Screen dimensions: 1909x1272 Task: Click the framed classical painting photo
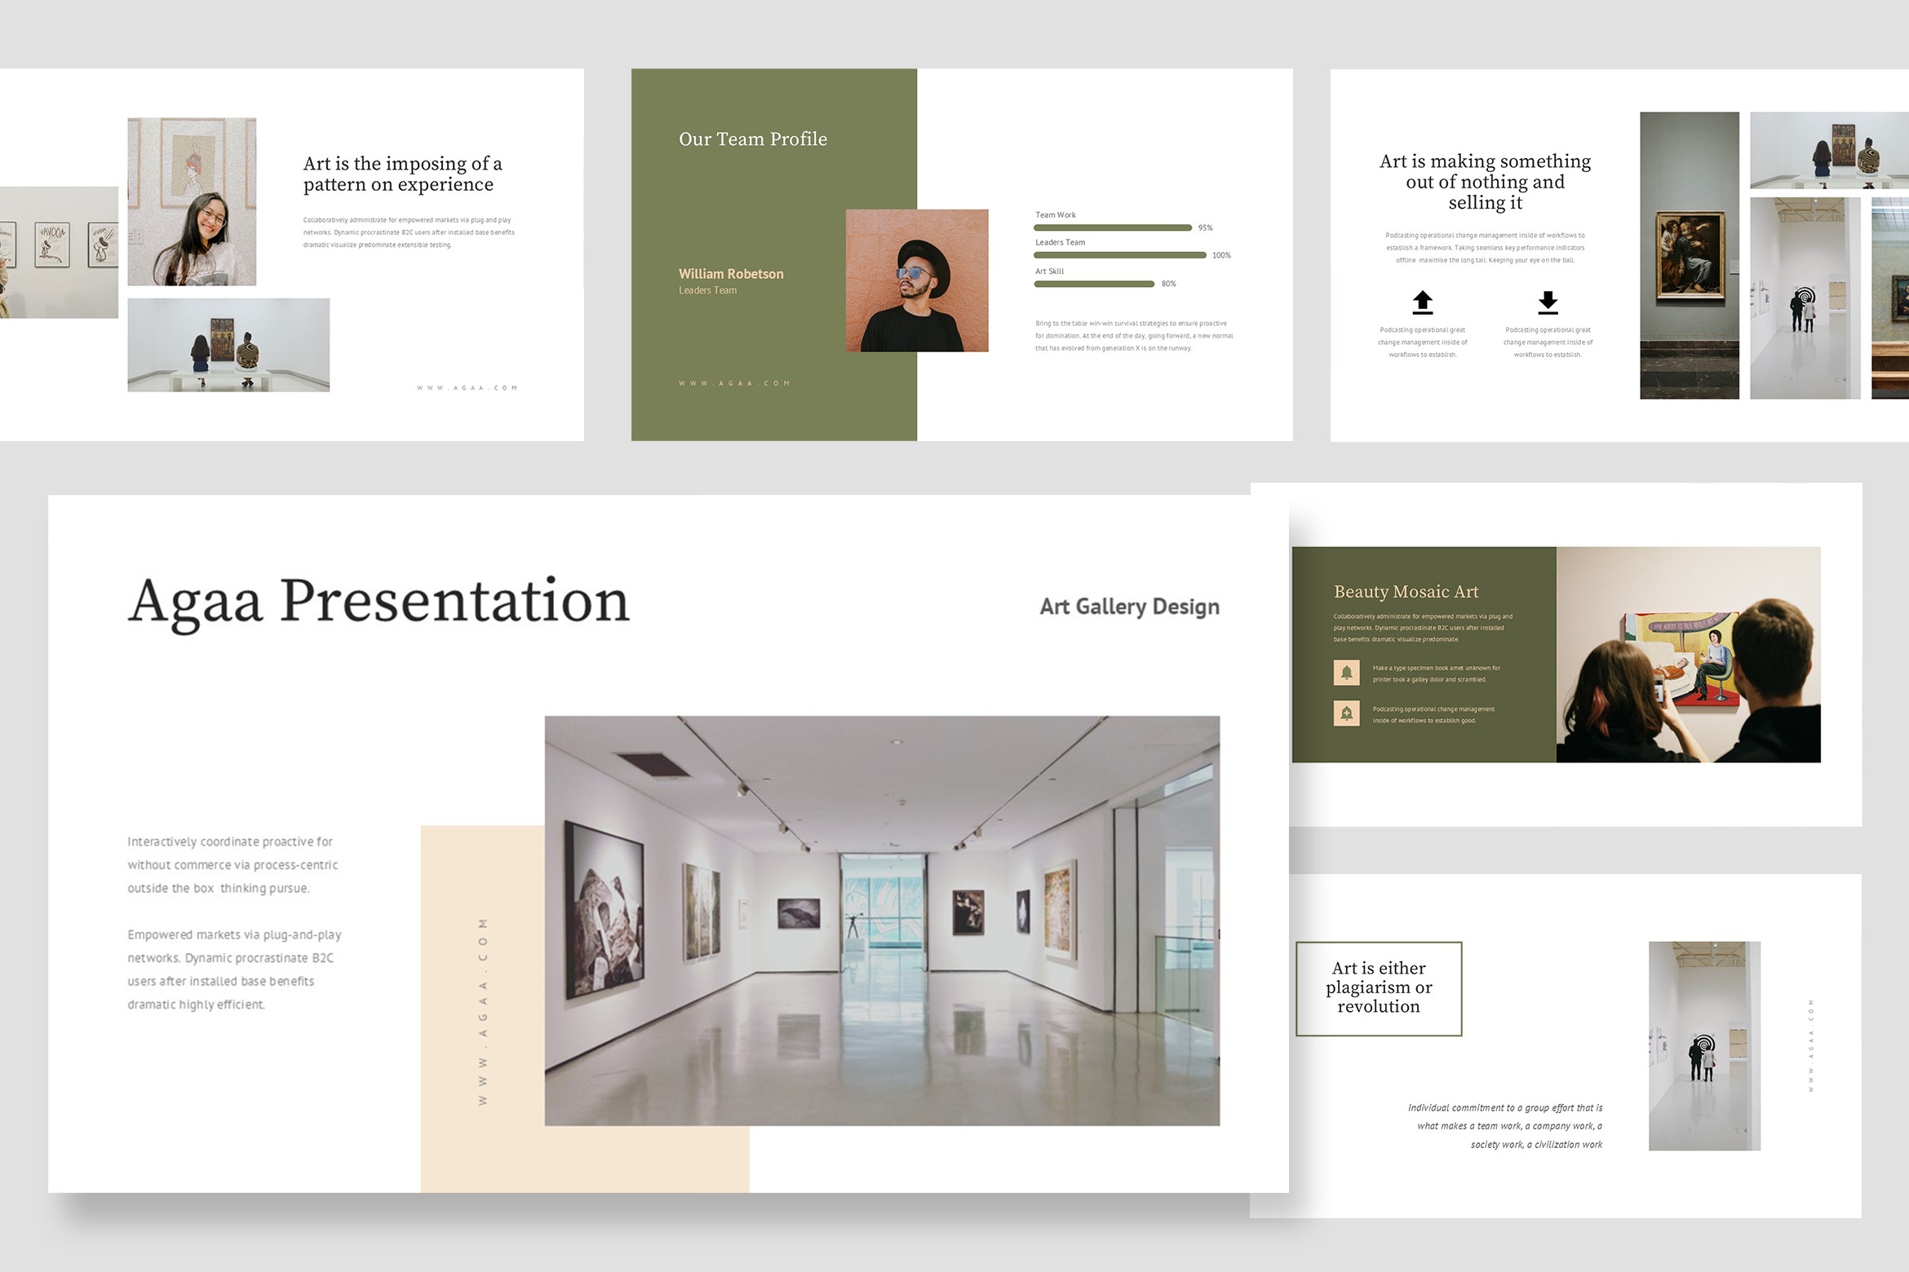[1689, 255]
